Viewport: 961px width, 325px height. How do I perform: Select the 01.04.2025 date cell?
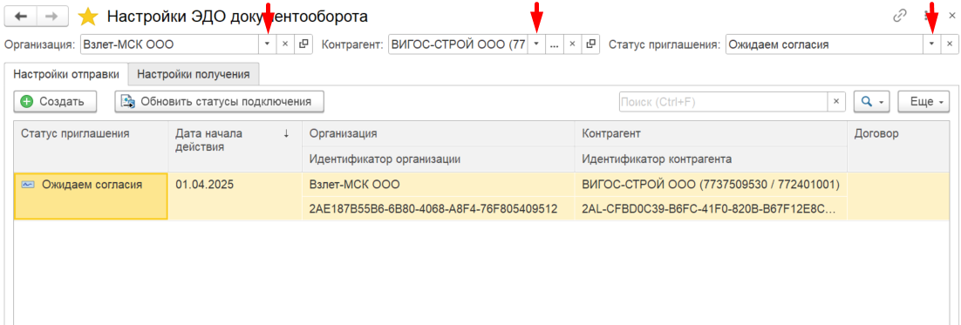pyautogui.click(x=235, y=196)
